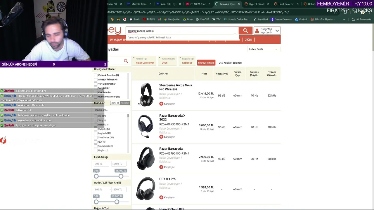374x210 pixels.
Task: Click the orange search magnifier button
Action: (x=245, y=31)
